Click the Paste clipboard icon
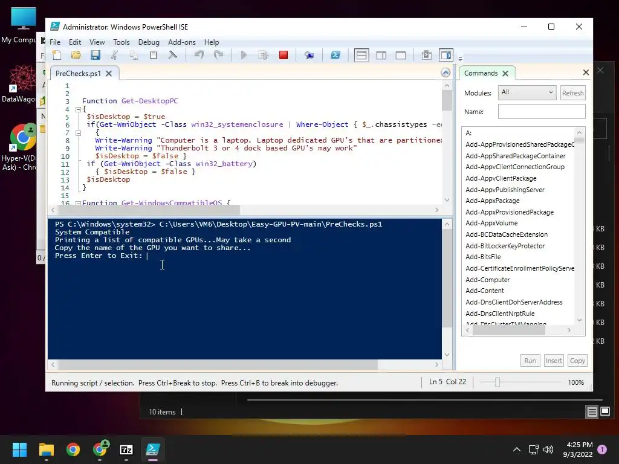619x464 pixels. click(x=153, y=55)
